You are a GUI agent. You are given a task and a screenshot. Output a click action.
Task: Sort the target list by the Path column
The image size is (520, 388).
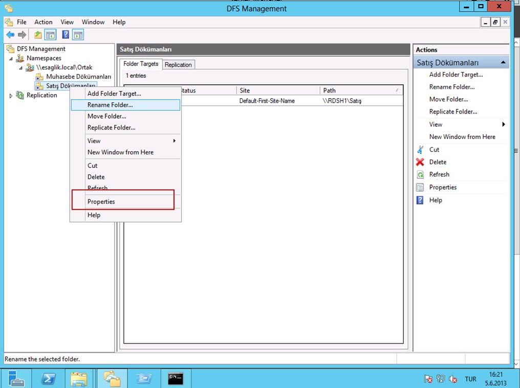(361, 90)
